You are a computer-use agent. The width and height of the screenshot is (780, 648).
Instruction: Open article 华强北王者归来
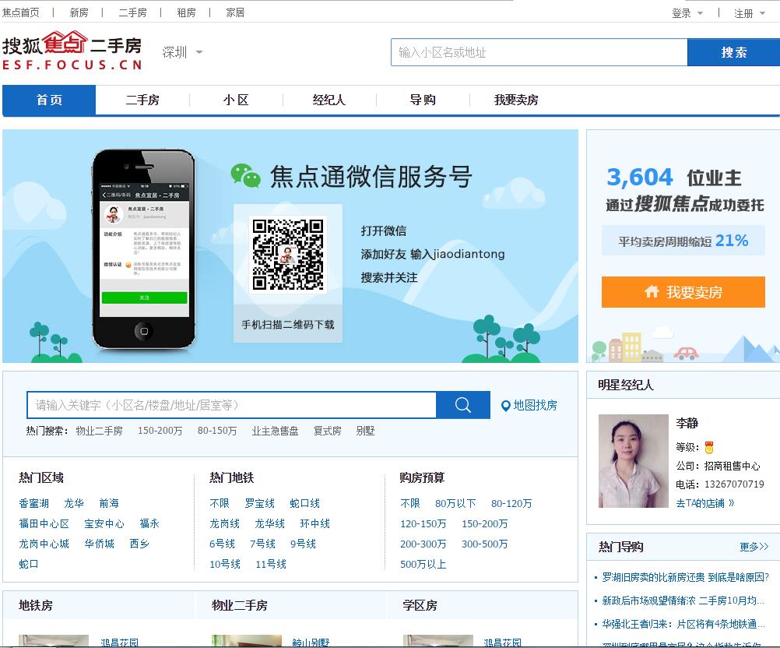click(683, 624)
